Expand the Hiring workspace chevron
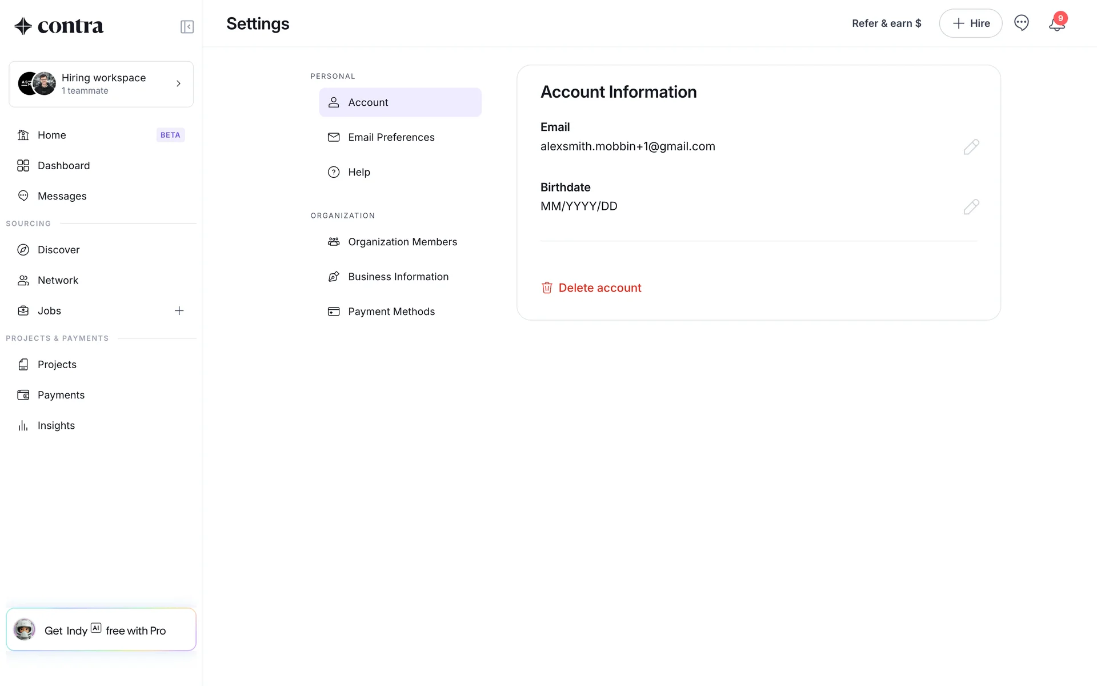This screenshot has width=1097, height=686. [x=178, y=83]
